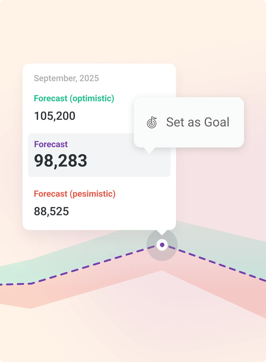Click the Set as Goal button

[x=189, y=122]
